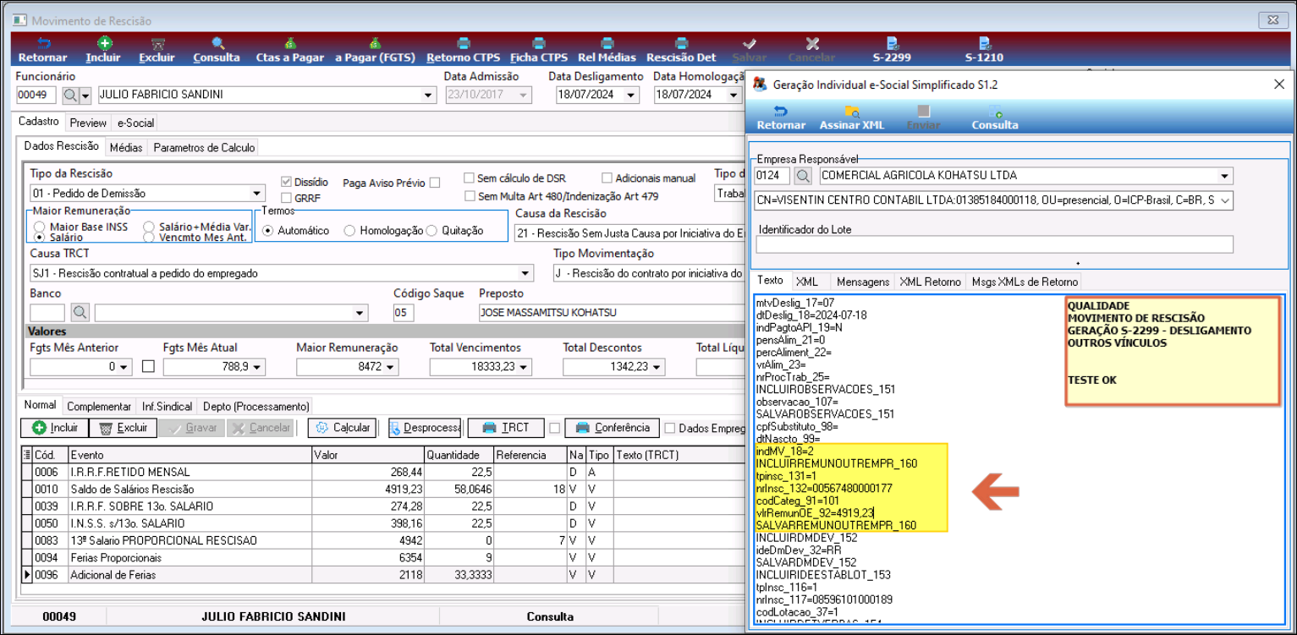The width and height of the screenshot is (1297, 635).
Task: Click the Identificador do Lote input field
Action: (994, 244)
